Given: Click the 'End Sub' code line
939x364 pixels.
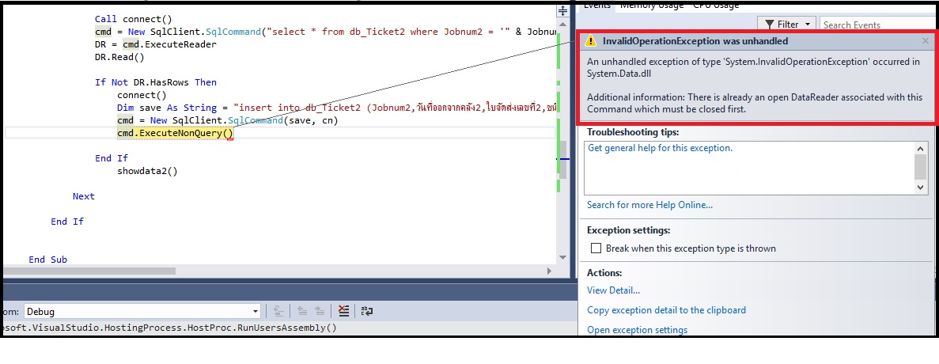Looking at the screenshot, I should pyautogui.click(x=48, y=260).
